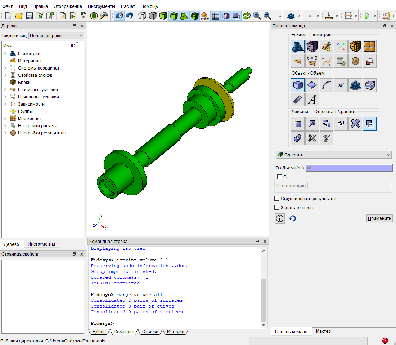Select Imprint/merge action icon
396x345 pixels.
pos(369,124)
